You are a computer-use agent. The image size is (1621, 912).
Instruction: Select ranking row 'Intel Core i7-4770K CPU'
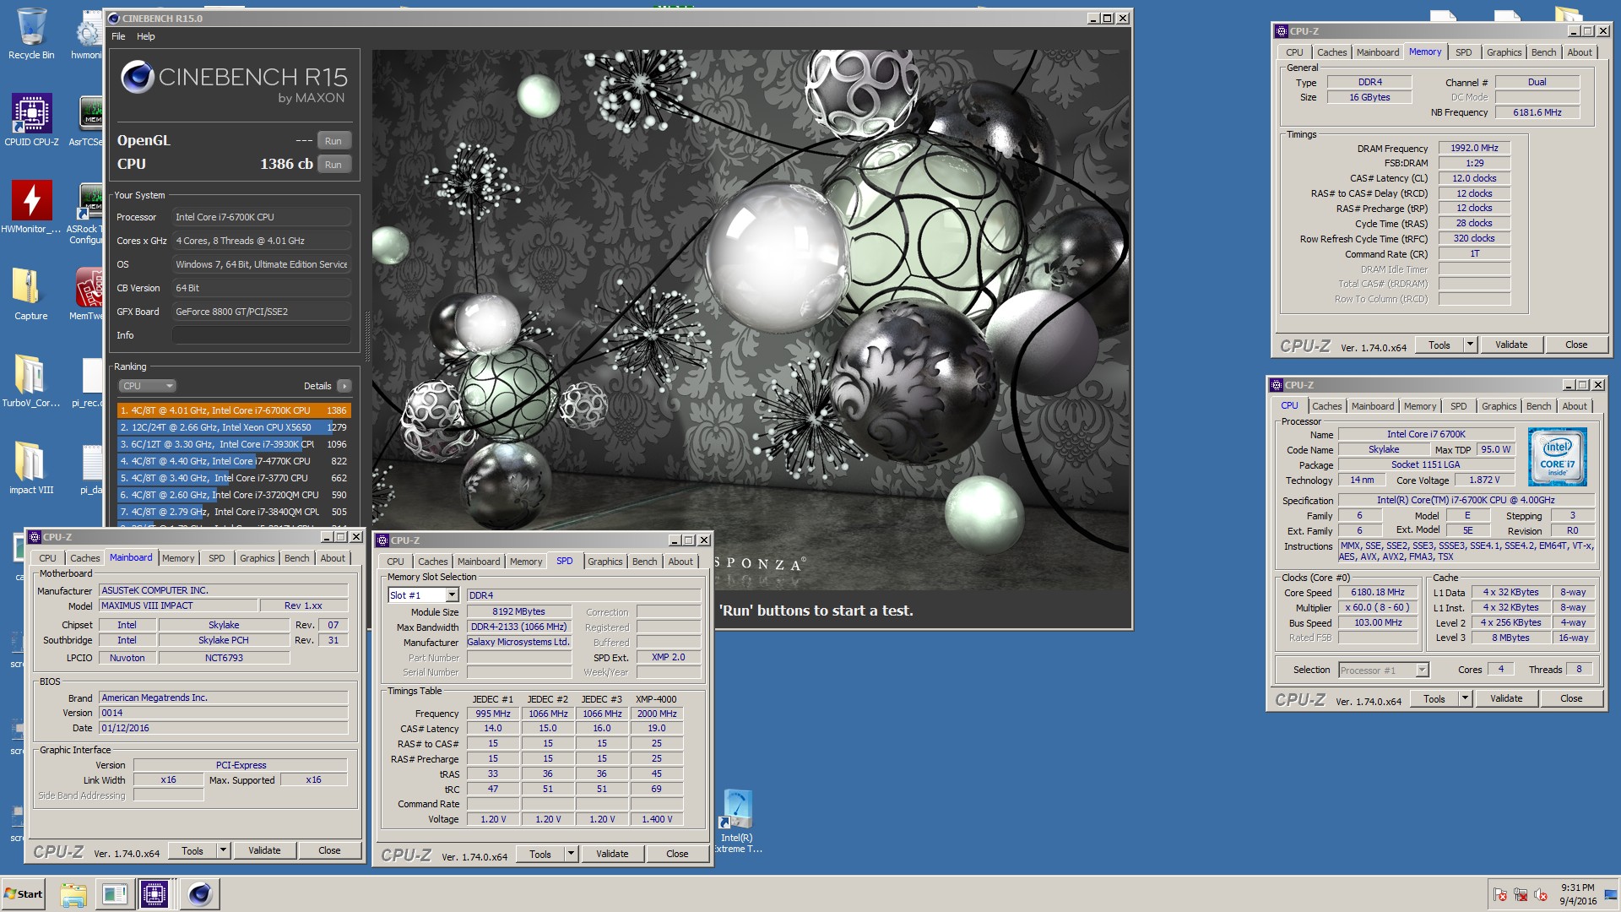(x=233, y=461)
